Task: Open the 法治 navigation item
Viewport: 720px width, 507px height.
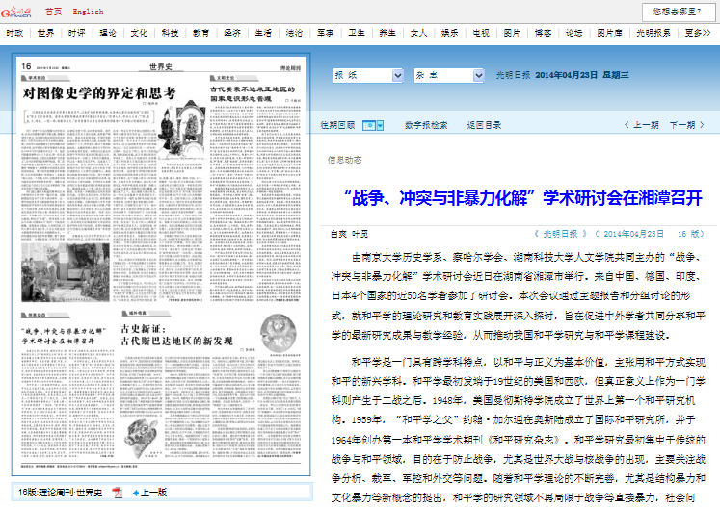Action: (x=294, y=33)
